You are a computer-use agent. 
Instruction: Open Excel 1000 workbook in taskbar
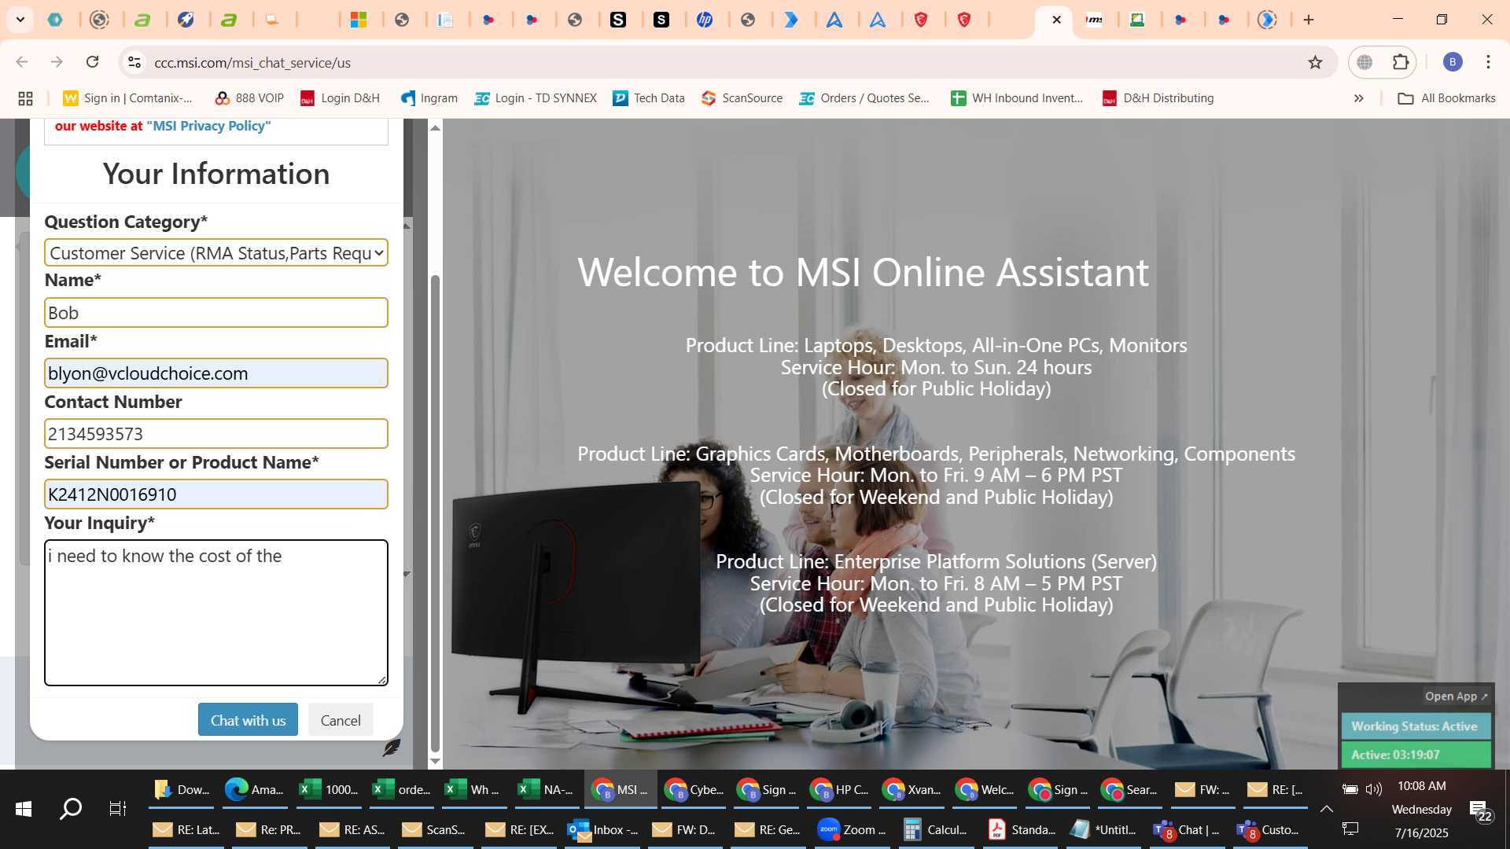tap(329, 790)
